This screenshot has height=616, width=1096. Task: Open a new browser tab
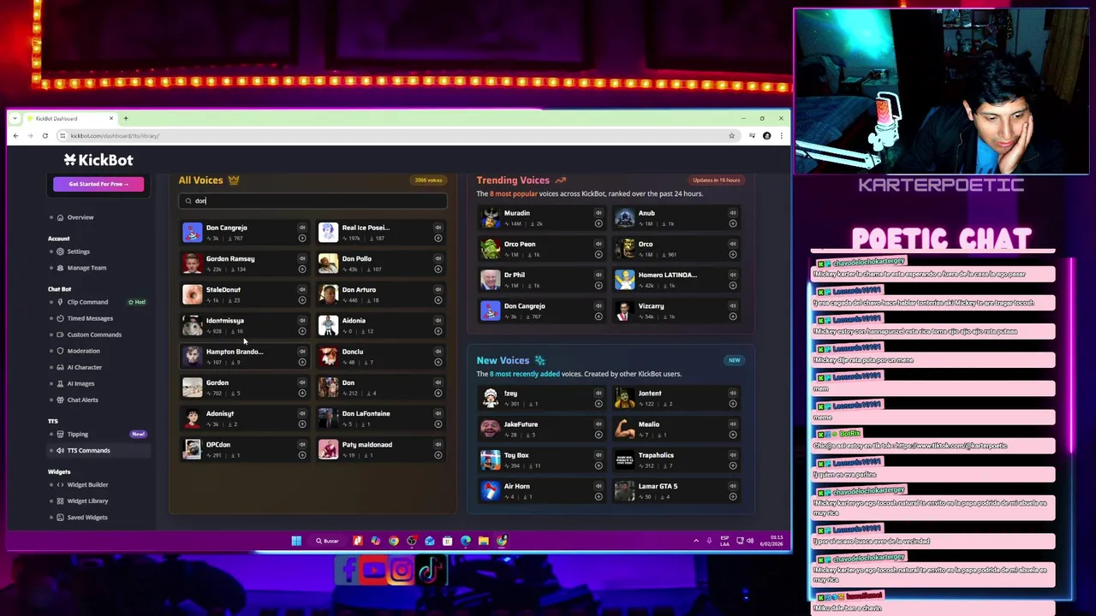point(125,118)
